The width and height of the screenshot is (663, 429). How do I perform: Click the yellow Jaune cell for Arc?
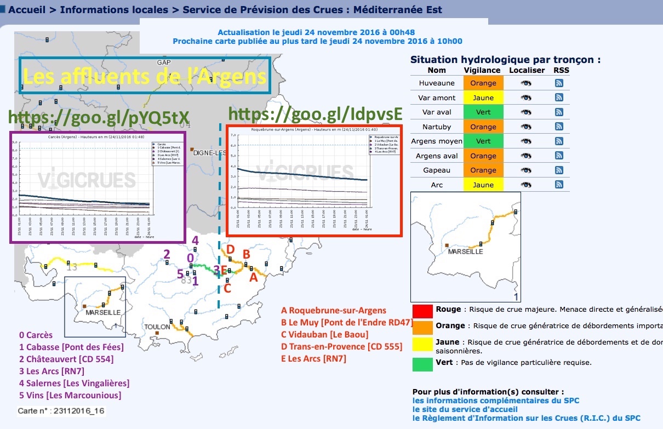pos(483,185)
